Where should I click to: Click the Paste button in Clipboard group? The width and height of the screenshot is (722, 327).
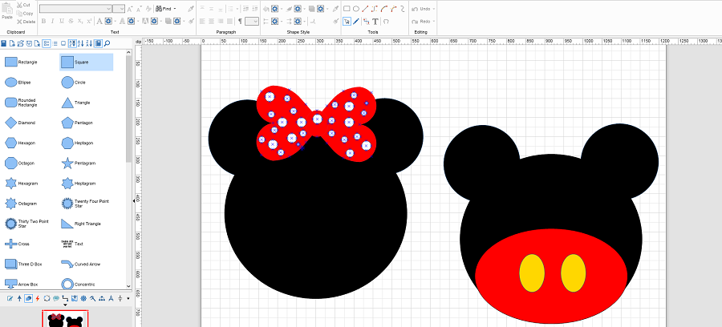coord(7,11)
